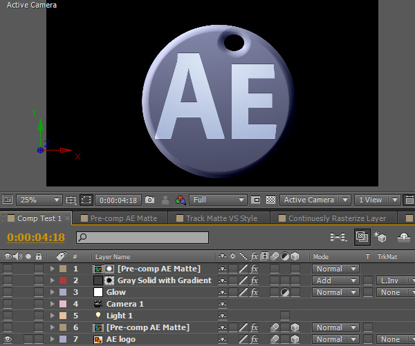415x346 pixels.
Task: Toggle the fx switch on Glow layer
Action: pos(255,293)
